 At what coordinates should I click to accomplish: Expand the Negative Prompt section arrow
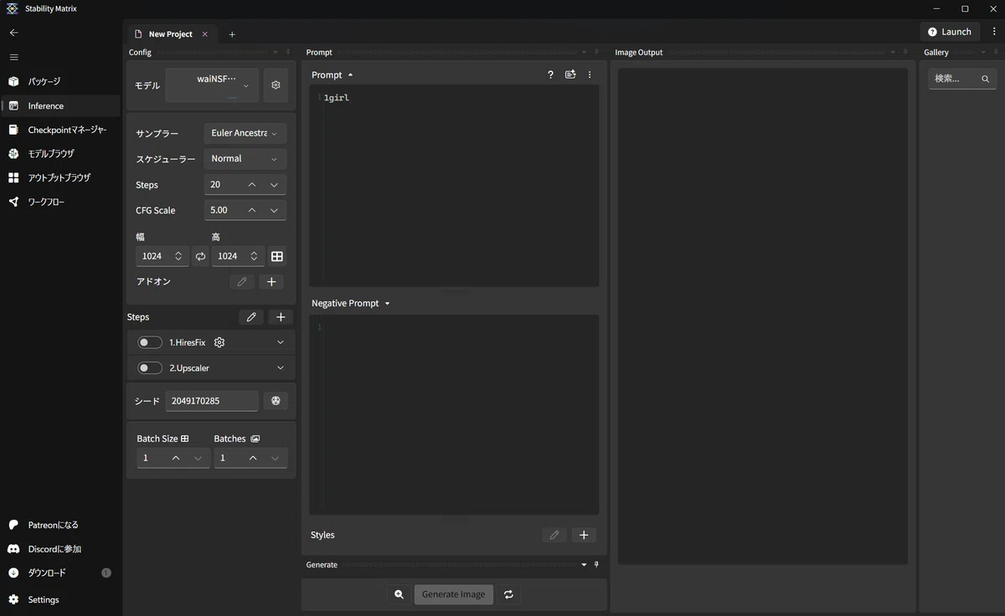click(x=387, y=303)
